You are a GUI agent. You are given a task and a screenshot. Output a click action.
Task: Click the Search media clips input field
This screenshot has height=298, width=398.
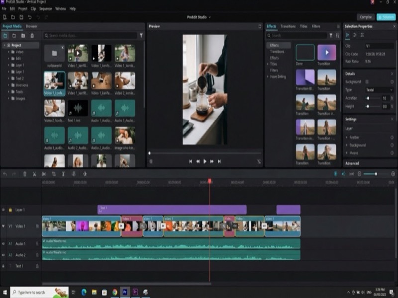click(90, 36)
